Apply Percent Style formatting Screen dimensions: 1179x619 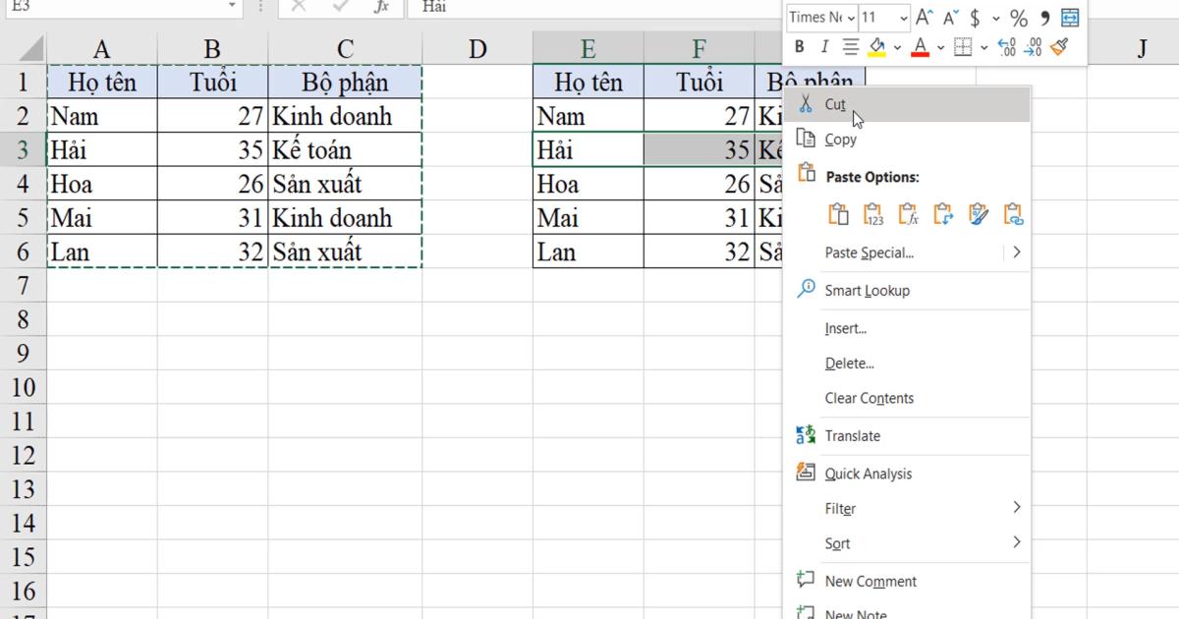1018,18
